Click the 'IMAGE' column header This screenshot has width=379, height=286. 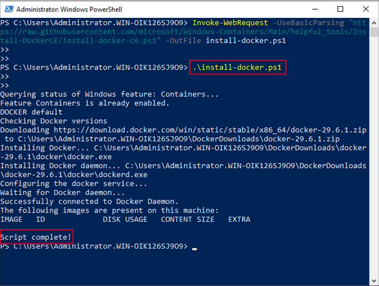coord(11,220)
